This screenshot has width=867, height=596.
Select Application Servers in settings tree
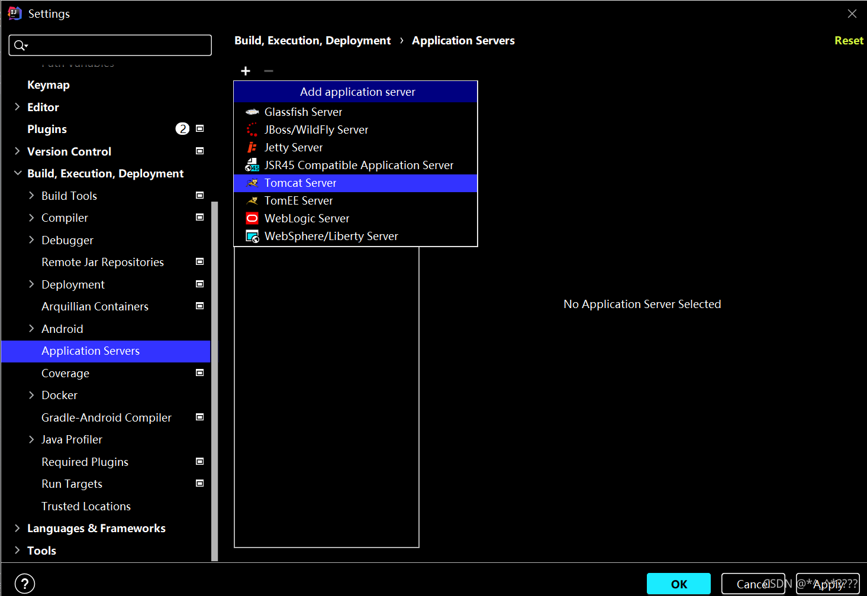[106, 351]
